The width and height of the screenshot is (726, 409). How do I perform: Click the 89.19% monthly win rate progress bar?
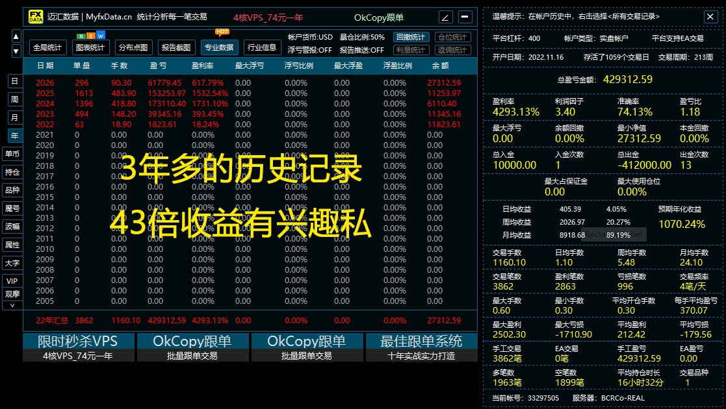[617, 234]
